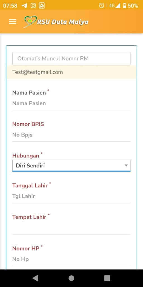Select the Test@testgmail.com autofill suggestion
The width and height of the screenshot is (143, 287).
(x=71, y=72)
